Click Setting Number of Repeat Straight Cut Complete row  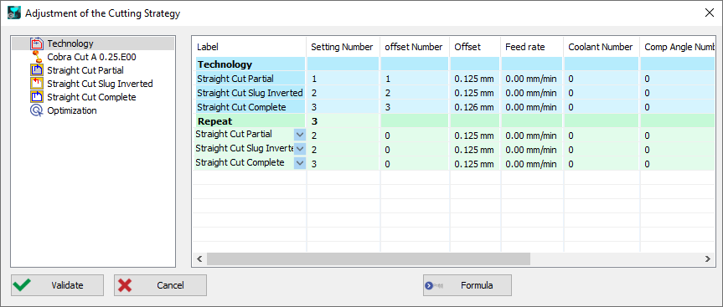343,164
